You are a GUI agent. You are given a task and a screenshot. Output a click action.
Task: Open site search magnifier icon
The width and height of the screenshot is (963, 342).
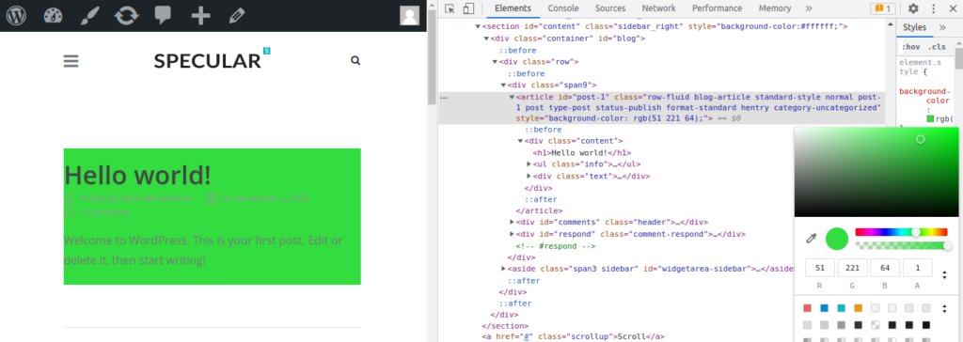355,61
